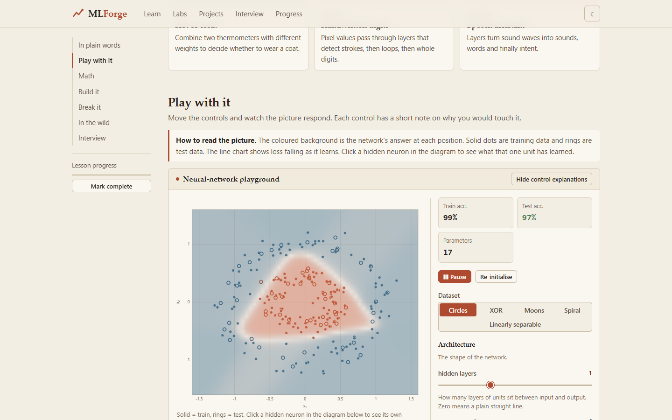Click the card about sound waves and intent

pyautogui.click(x=530, y=49)
